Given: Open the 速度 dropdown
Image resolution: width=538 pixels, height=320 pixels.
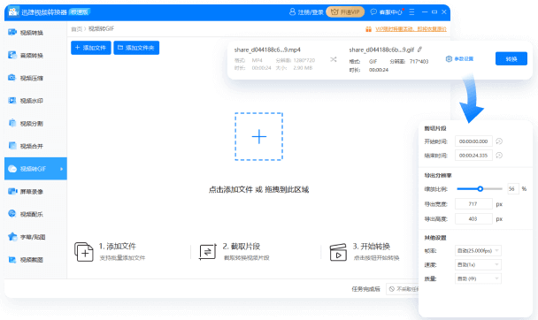Looking at the screenshot, I should [x=478, y=265].
